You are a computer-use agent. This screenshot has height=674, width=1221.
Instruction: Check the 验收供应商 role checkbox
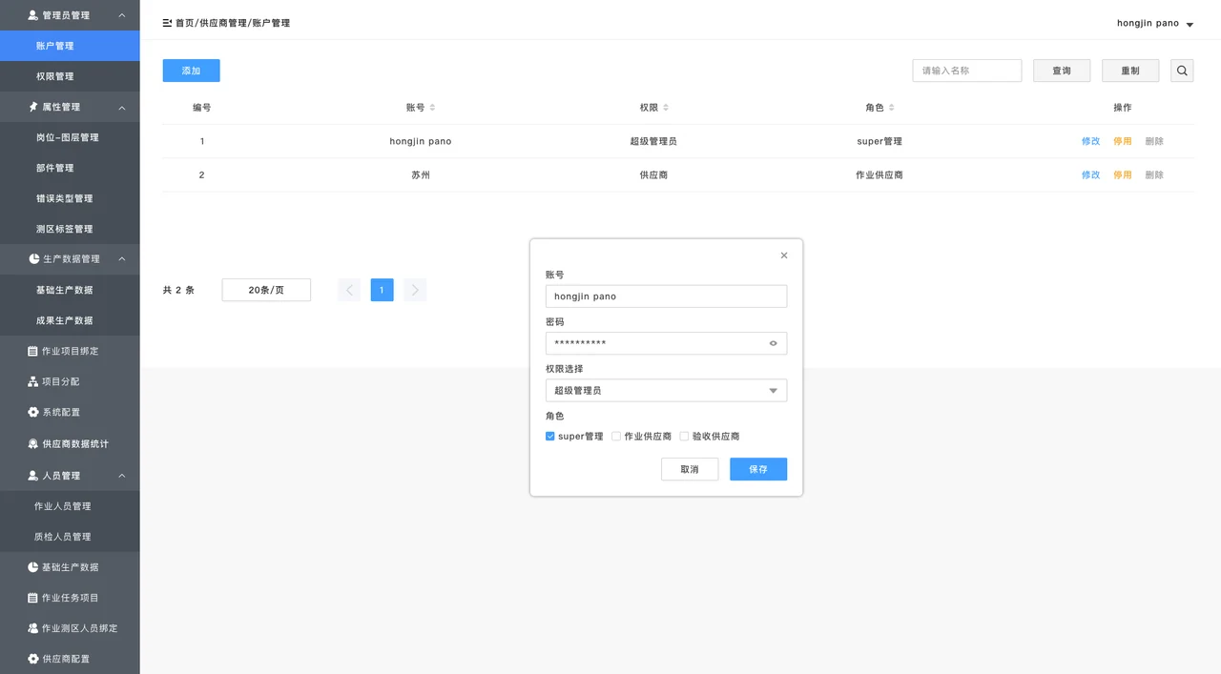(684, 437)
